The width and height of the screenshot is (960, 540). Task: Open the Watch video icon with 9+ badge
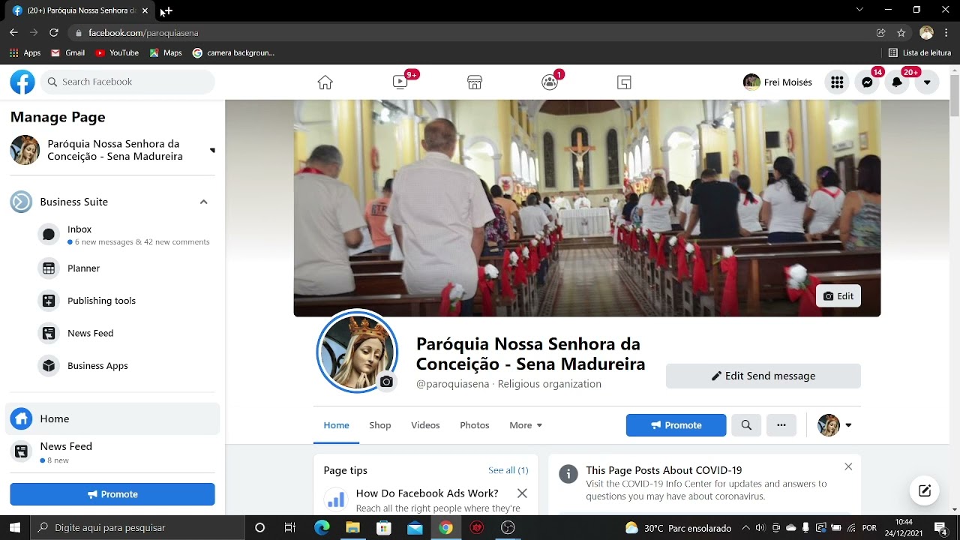[x=400, y=82]
